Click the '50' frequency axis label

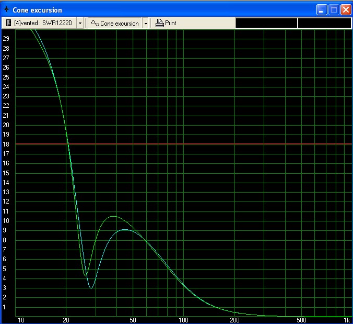(133, 320)
